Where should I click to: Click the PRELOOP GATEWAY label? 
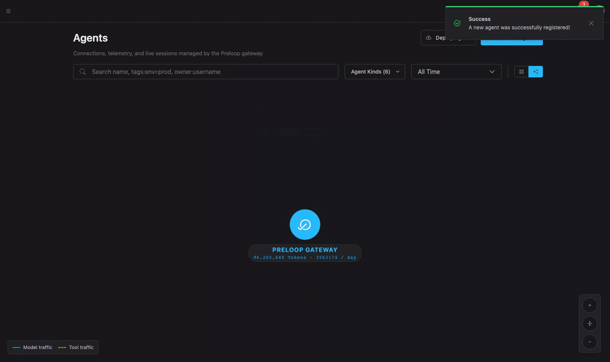tap(305, 250)
